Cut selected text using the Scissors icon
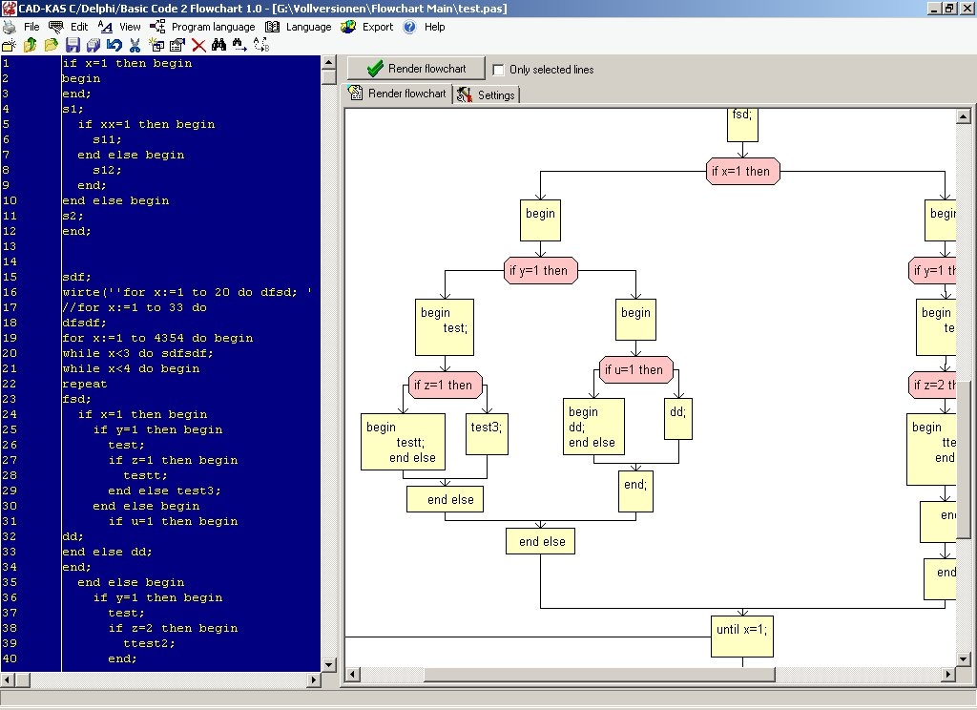 pyautogui.click(x=135, y=45)
